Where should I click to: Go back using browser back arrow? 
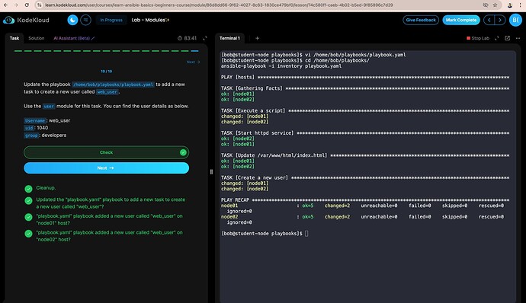point(5,5)
